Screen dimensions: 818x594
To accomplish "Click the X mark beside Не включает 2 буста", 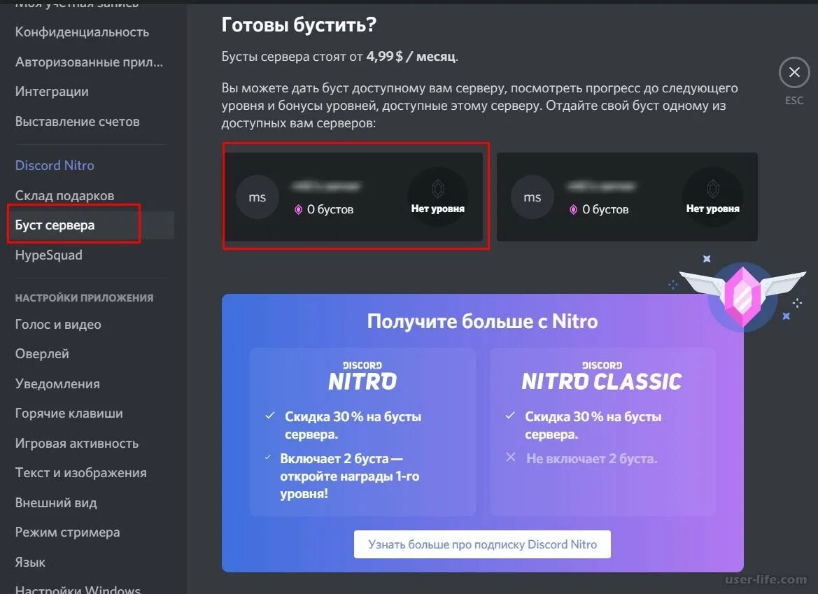I will 511,458.
